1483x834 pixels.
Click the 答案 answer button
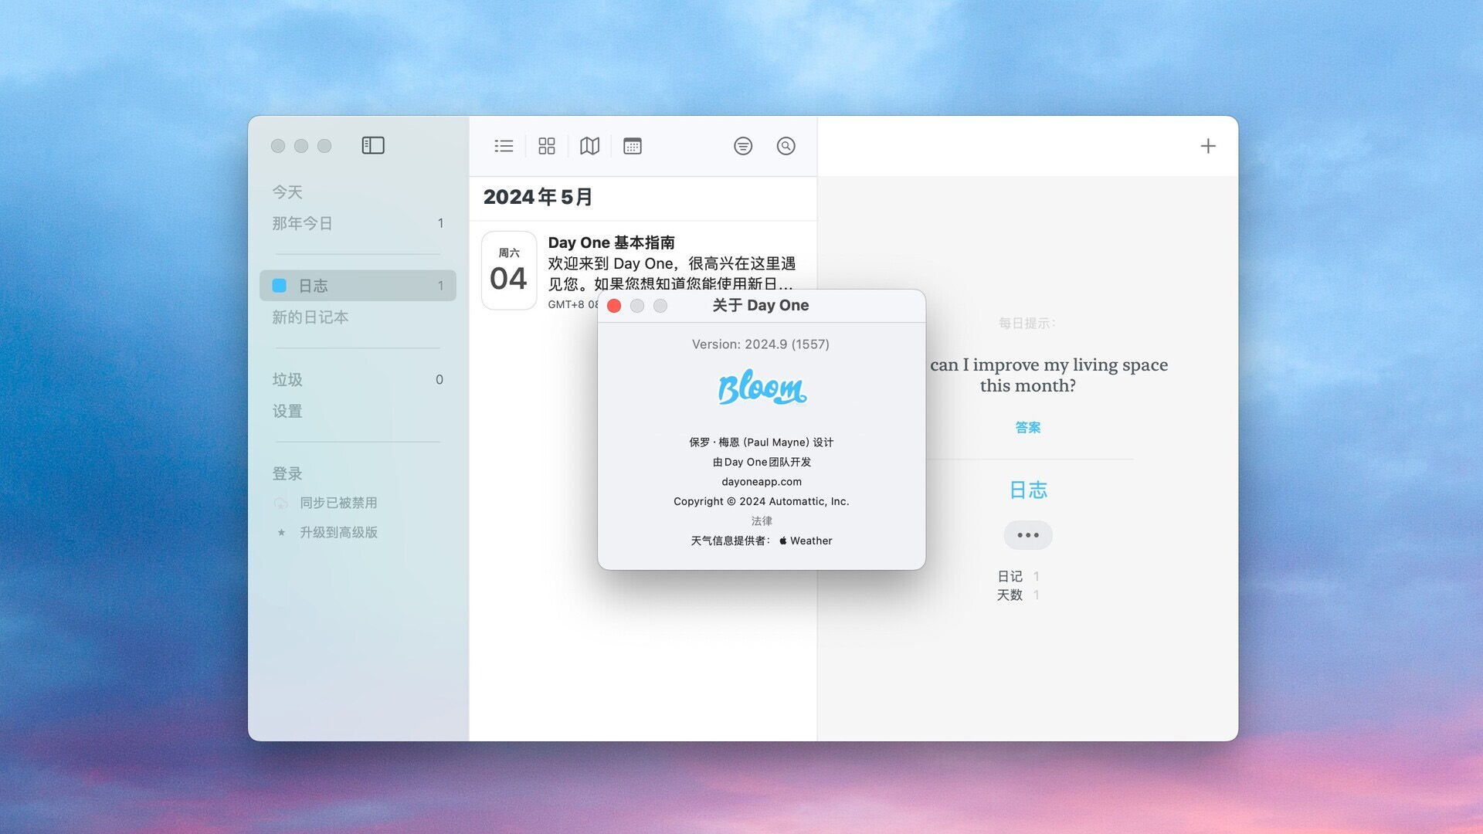click(x=1027, y=427)
